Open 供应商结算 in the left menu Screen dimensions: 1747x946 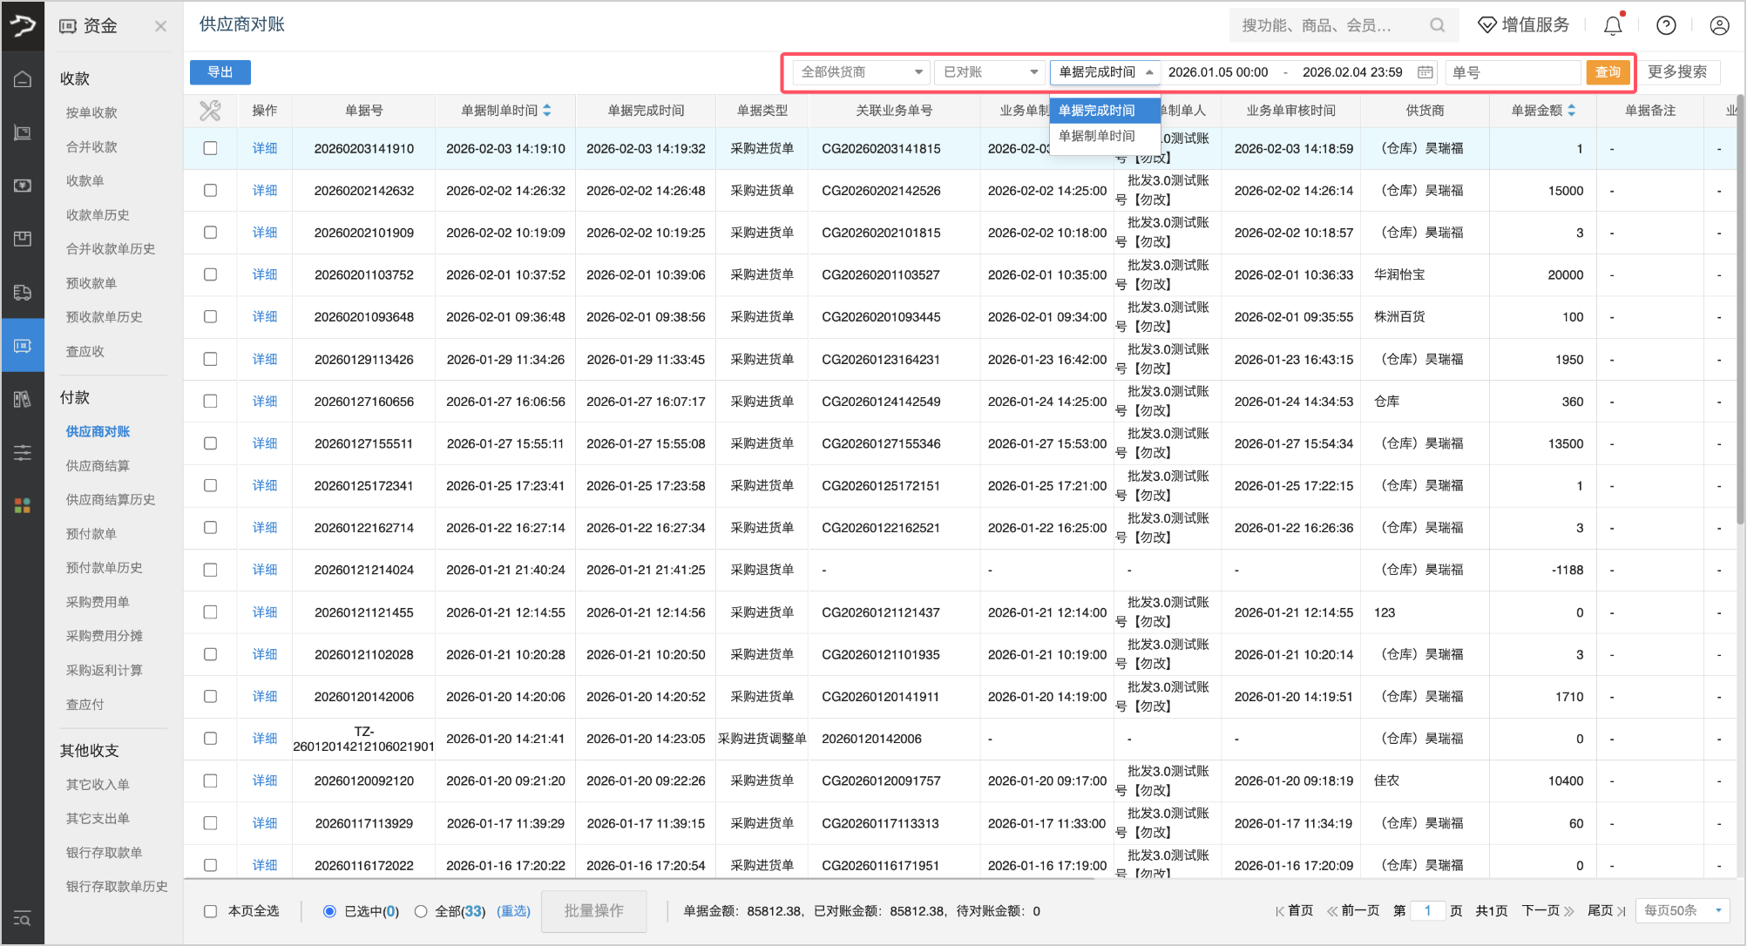pos(98,465)
